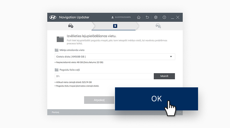
Task: Click folder icon next to Pagaidu faila ceļš
Action: tap(57, 69)
